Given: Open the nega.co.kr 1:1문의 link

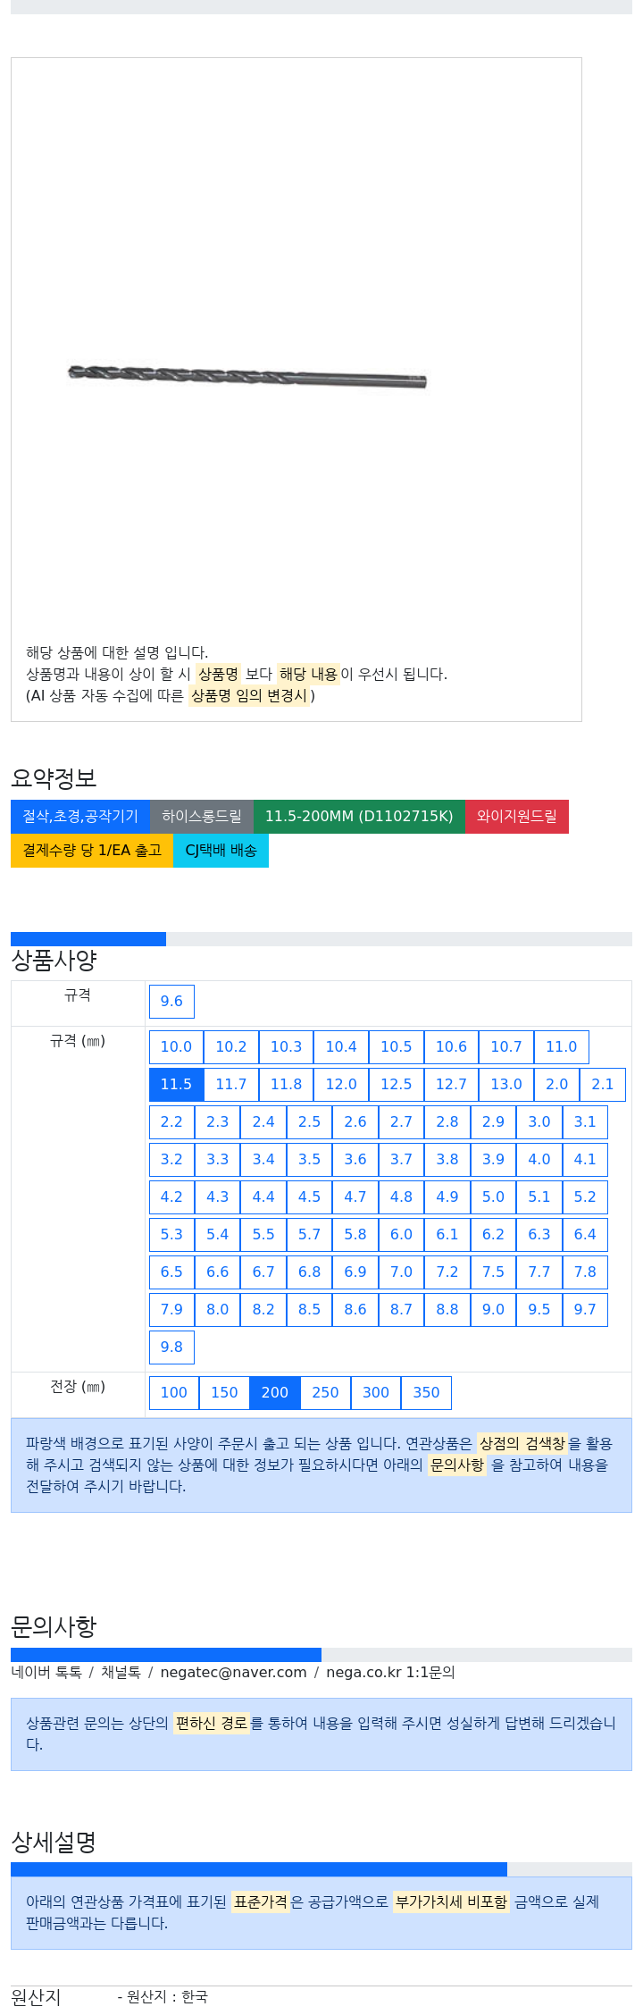Looking at the screenshot, I should coord(390,1673).
